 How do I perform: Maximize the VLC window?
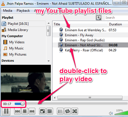[124, 3]
